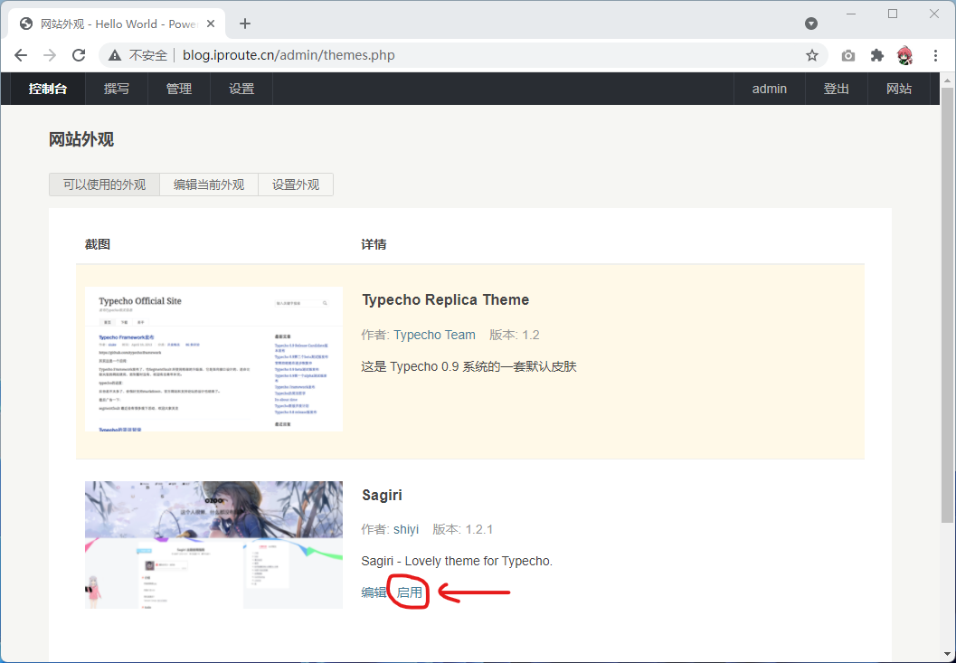Screen dimensions: 956x663
Task: Minimize the Chrome window
Action: coord(851,14)
